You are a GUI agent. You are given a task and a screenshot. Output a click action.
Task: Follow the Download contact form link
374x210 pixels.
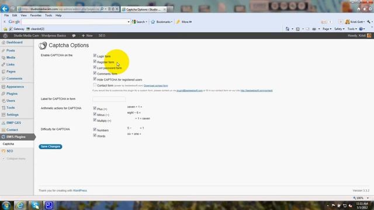(156, 86)
